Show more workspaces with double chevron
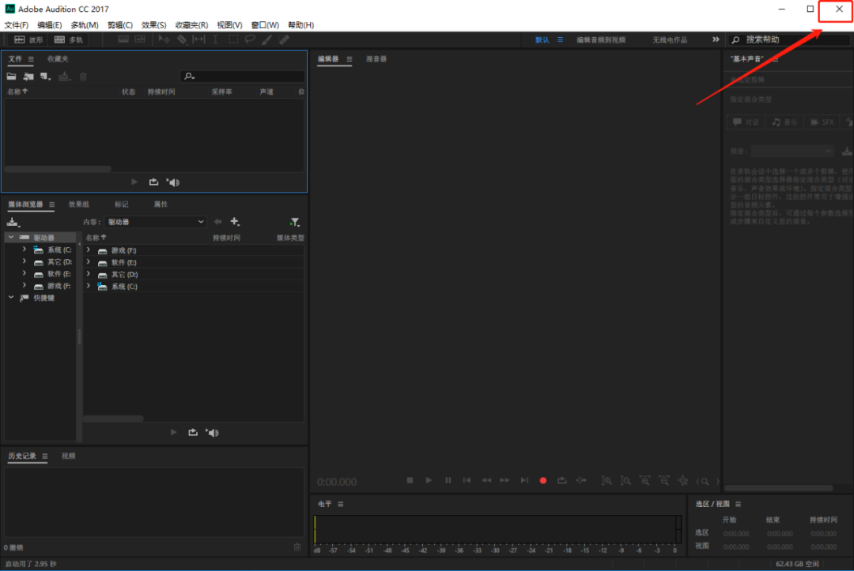 716,39
